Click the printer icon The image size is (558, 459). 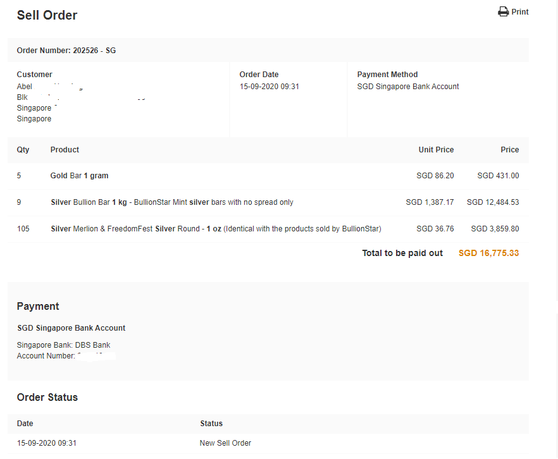503,12
